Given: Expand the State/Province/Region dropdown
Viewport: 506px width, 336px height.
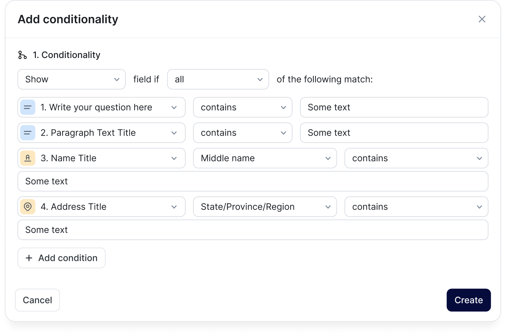Looking at the screenshot, I should [x=265, y=207].
